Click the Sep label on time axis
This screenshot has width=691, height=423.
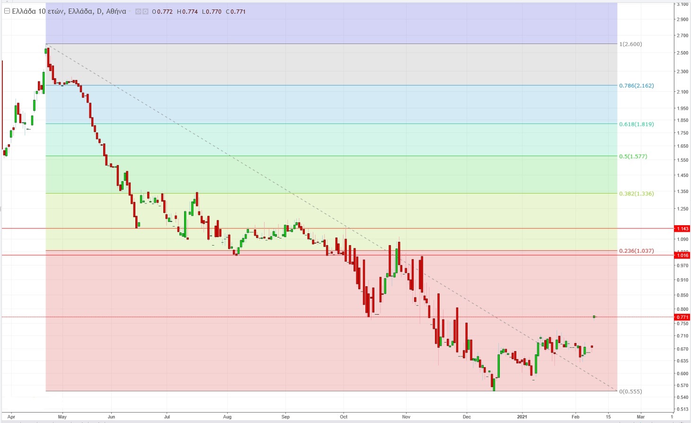pyautogui.click(x=285, y=417)
